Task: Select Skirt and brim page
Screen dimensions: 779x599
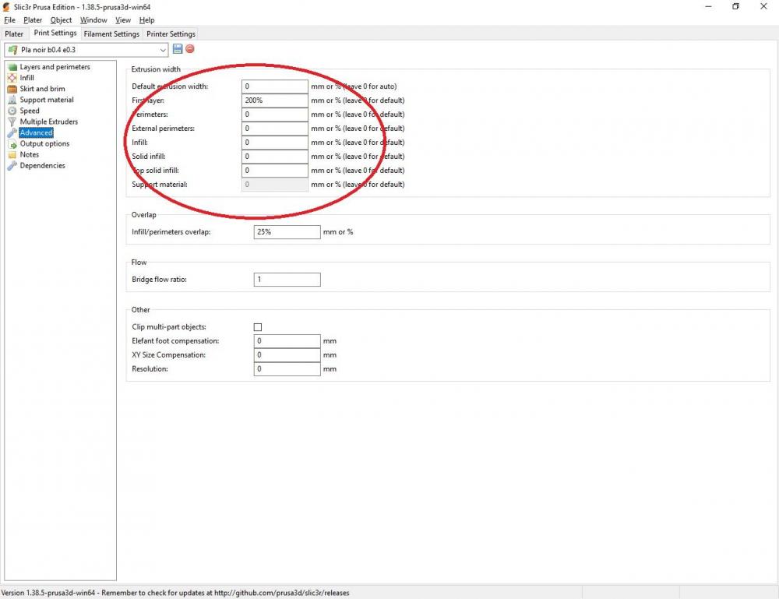Action: click(x=42, y=89)
